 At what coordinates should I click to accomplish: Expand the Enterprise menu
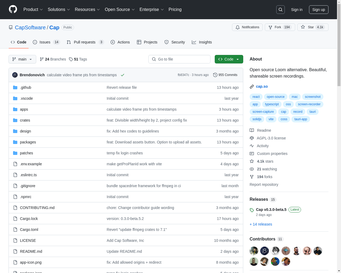(152, 10)
